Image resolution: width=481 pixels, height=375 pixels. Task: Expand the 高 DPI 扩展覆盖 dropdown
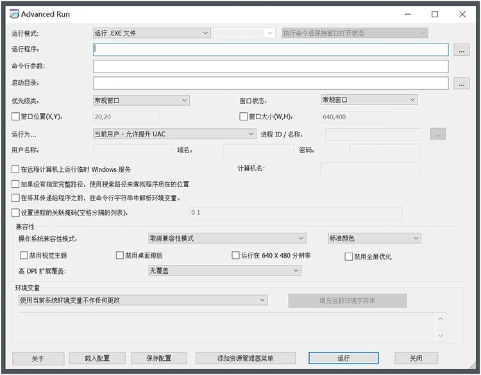(224, 271)
